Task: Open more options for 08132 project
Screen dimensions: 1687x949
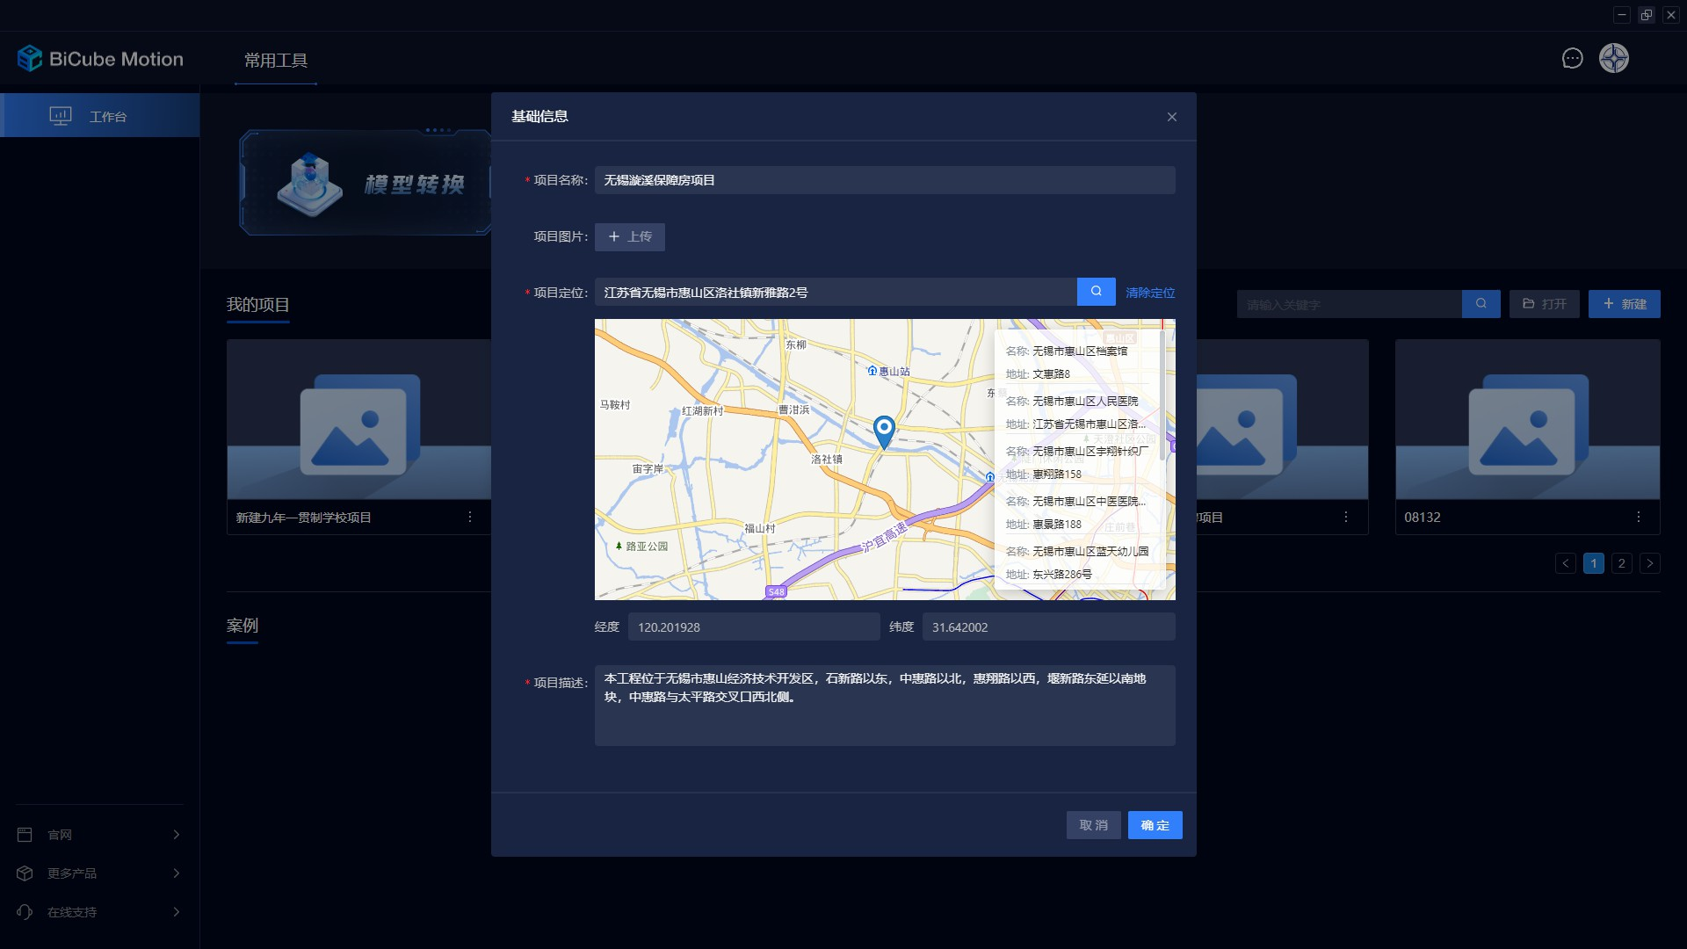Action: 1638,518
